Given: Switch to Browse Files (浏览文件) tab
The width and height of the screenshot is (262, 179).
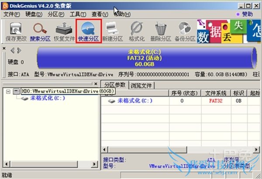Looking at the screenshot, I should click(x=141, y=86).
